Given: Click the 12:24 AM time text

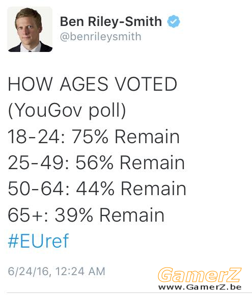Looking at the screenshot, I should 80,272.
